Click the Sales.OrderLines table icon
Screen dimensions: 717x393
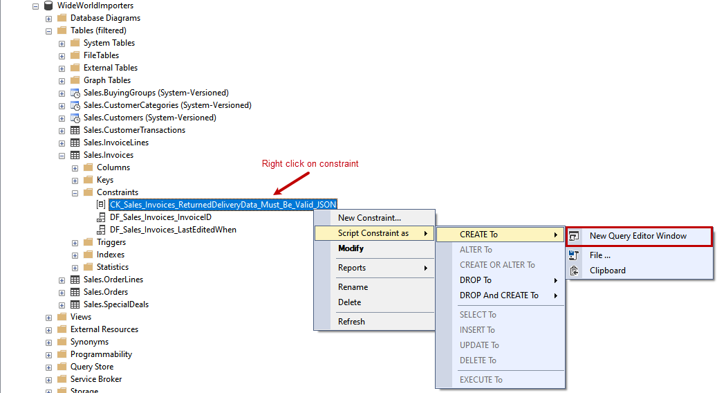point(75,280)
